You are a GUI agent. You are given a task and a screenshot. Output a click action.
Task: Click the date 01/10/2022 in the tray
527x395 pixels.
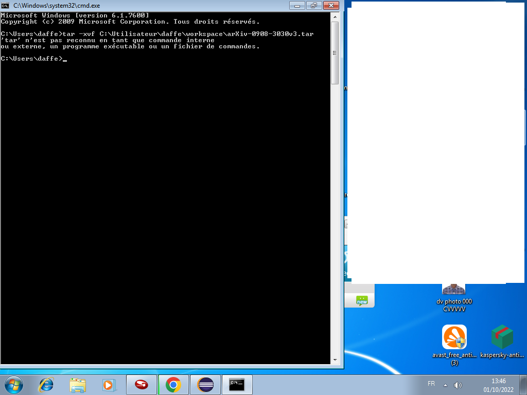coord(498,390)
